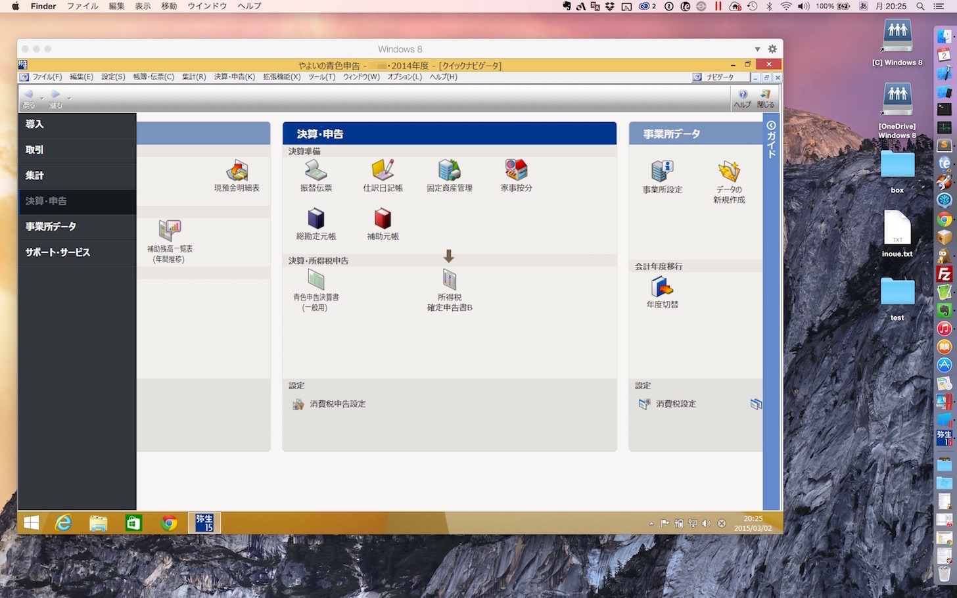This screenshot has width=957, height=598.
Task: Select 集計 in the sidebar
Action: coord(77,175)
